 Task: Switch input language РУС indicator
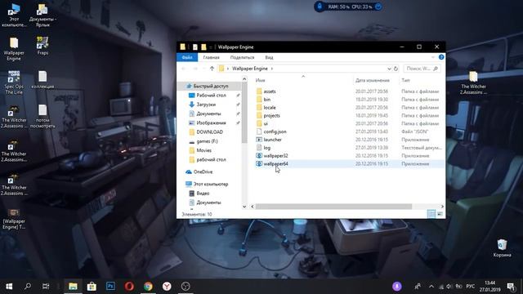(470, 287)
